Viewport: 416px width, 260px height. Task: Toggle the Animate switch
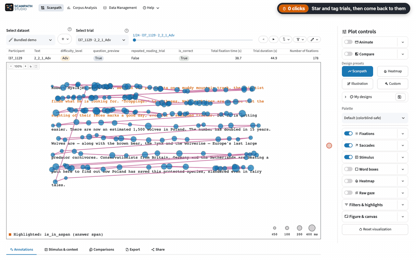(348, 42)
